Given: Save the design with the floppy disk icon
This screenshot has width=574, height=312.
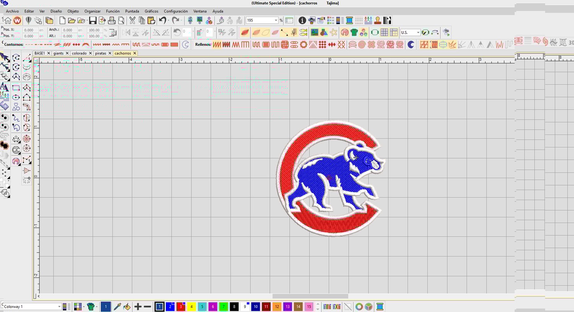Looking at the screenshot, I should coord(93,21).
